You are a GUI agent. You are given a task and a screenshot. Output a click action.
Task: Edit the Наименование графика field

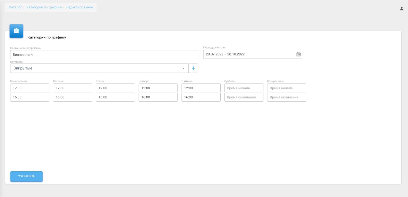point(104,55)
